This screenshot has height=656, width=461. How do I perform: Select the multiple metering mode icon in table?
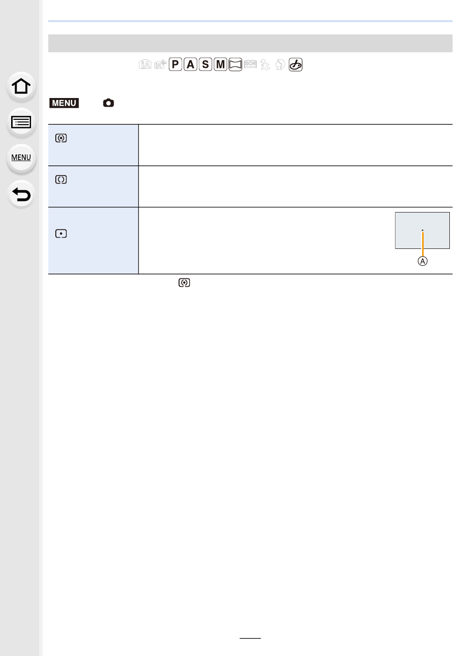click(x=61, y=138)
